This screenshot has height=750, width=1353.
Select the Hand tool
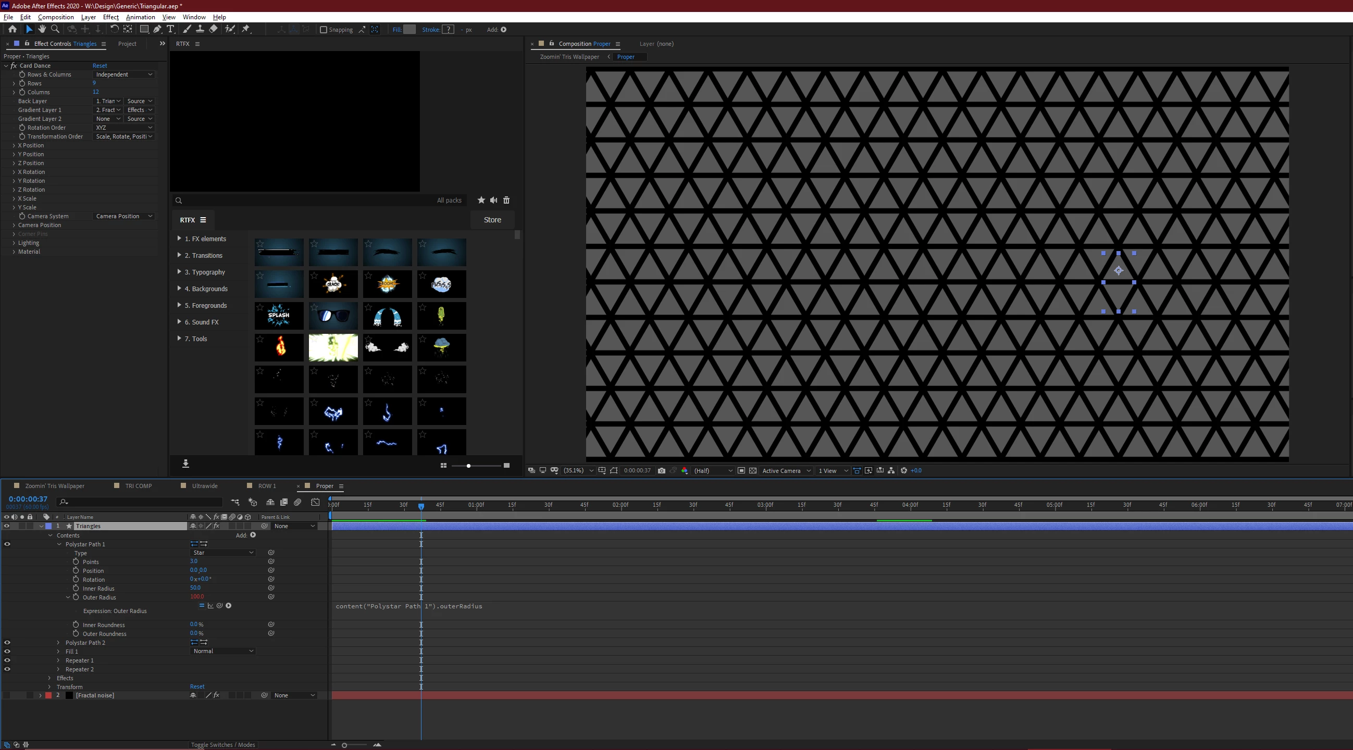42,29
